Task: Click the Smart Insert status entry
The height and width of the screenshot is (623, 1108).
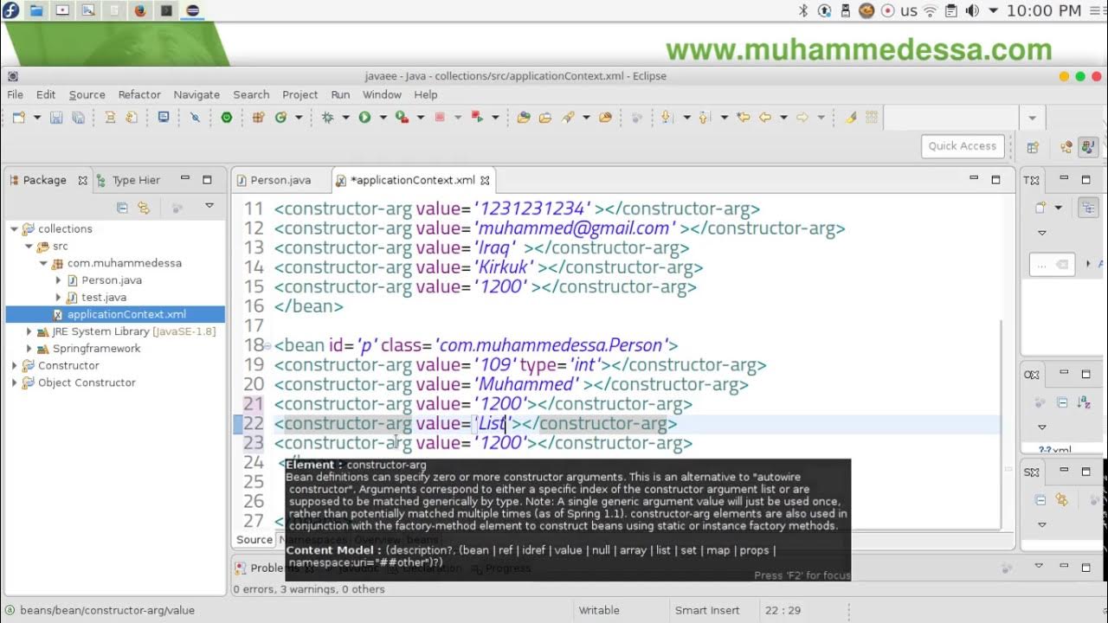Action: 707,610
